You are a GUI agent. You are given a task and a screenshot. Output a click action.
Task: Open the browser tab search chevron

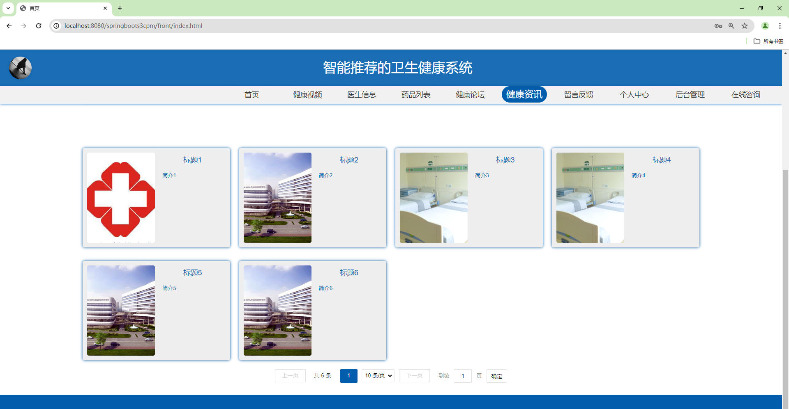coord(8,8)
